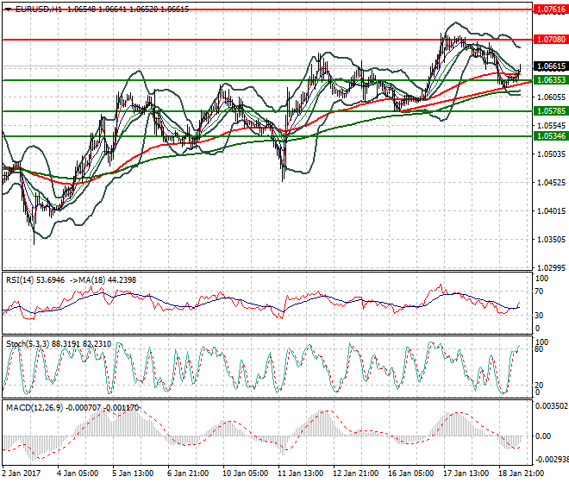
Task: Click the small triangle before EURUSD,H1
Action: coord(9,9)
